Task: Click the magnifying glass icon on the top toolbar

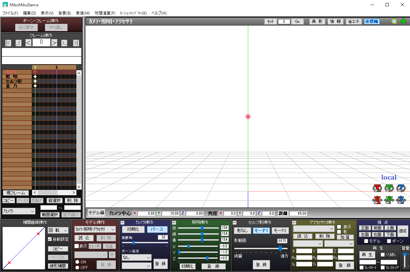Action: tap(394, 21)
